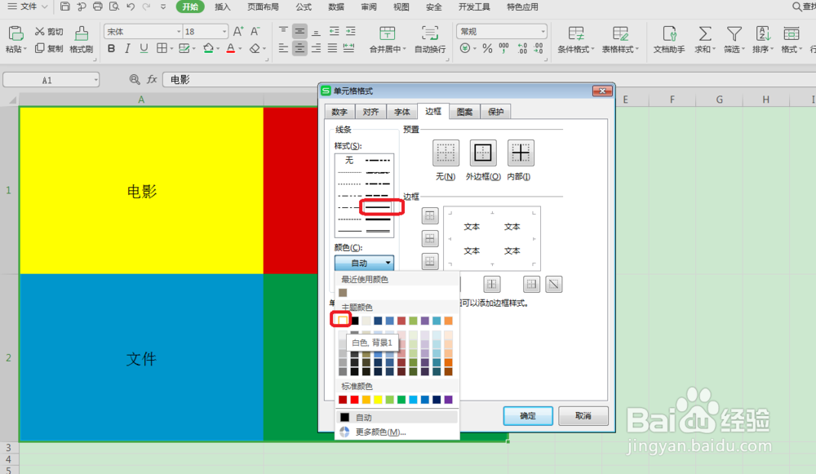Select the blue cell containing 文件
The image size is (816, 474).
141,358
